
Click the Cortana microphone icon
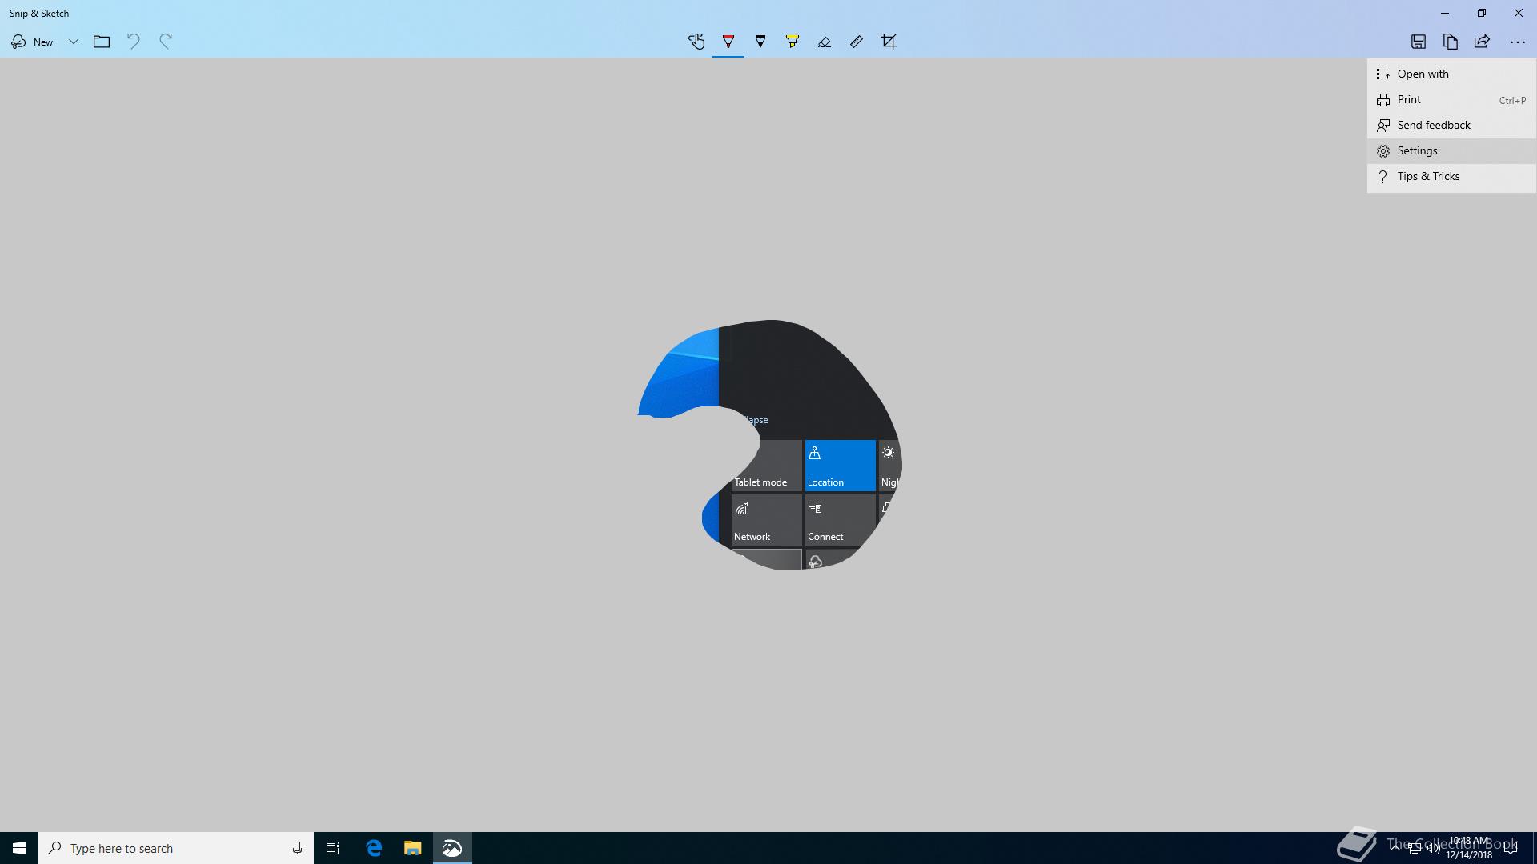point(297,848)
